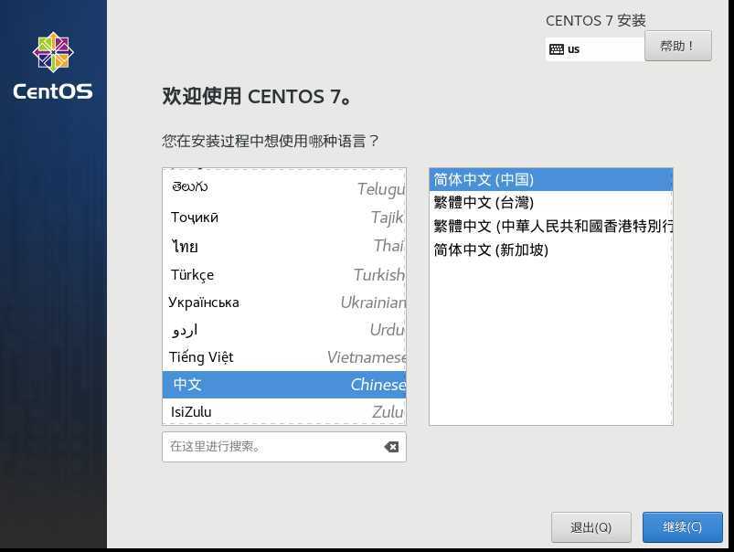
Task: Select the highlighted 中文 Chinese row
Action: pos(284,385)
